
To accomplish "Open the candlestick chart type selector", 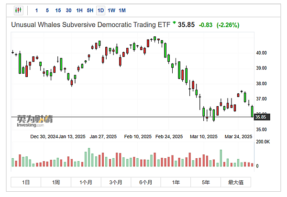I will tap(19, 10).
